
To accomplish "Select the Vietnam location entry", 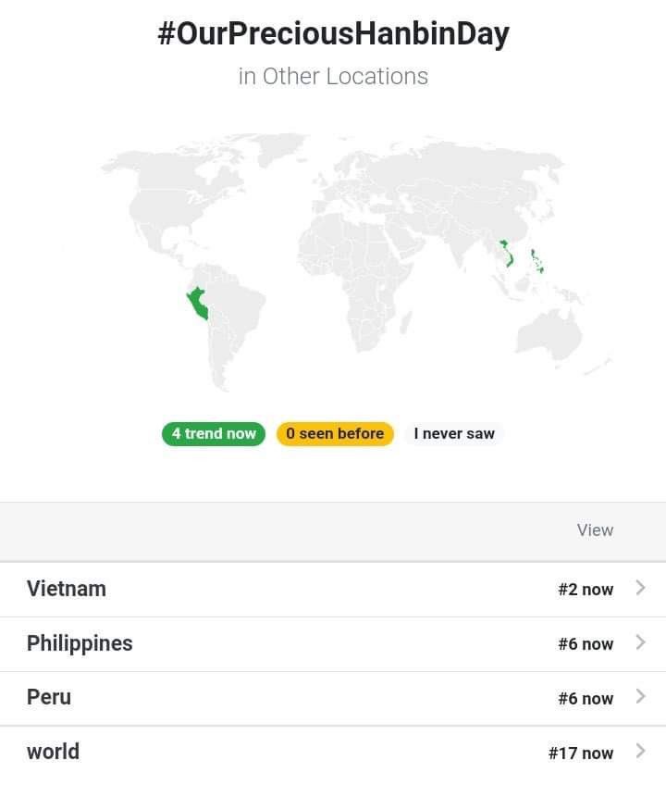I will pos(67,589).
